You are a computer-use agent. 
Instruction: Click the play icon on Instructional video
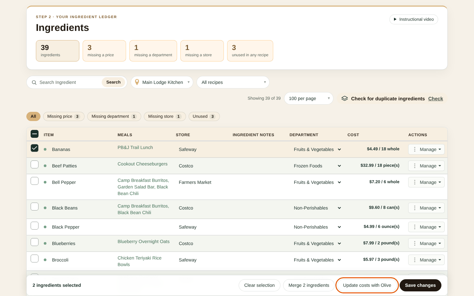click(x=395, y=19)
